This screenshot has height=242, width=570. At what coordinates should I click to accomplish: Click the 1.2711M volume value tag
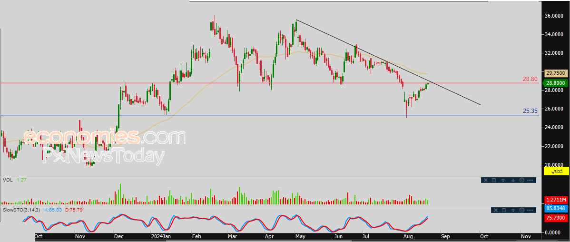pyautogui.click(x=556, y=200)
